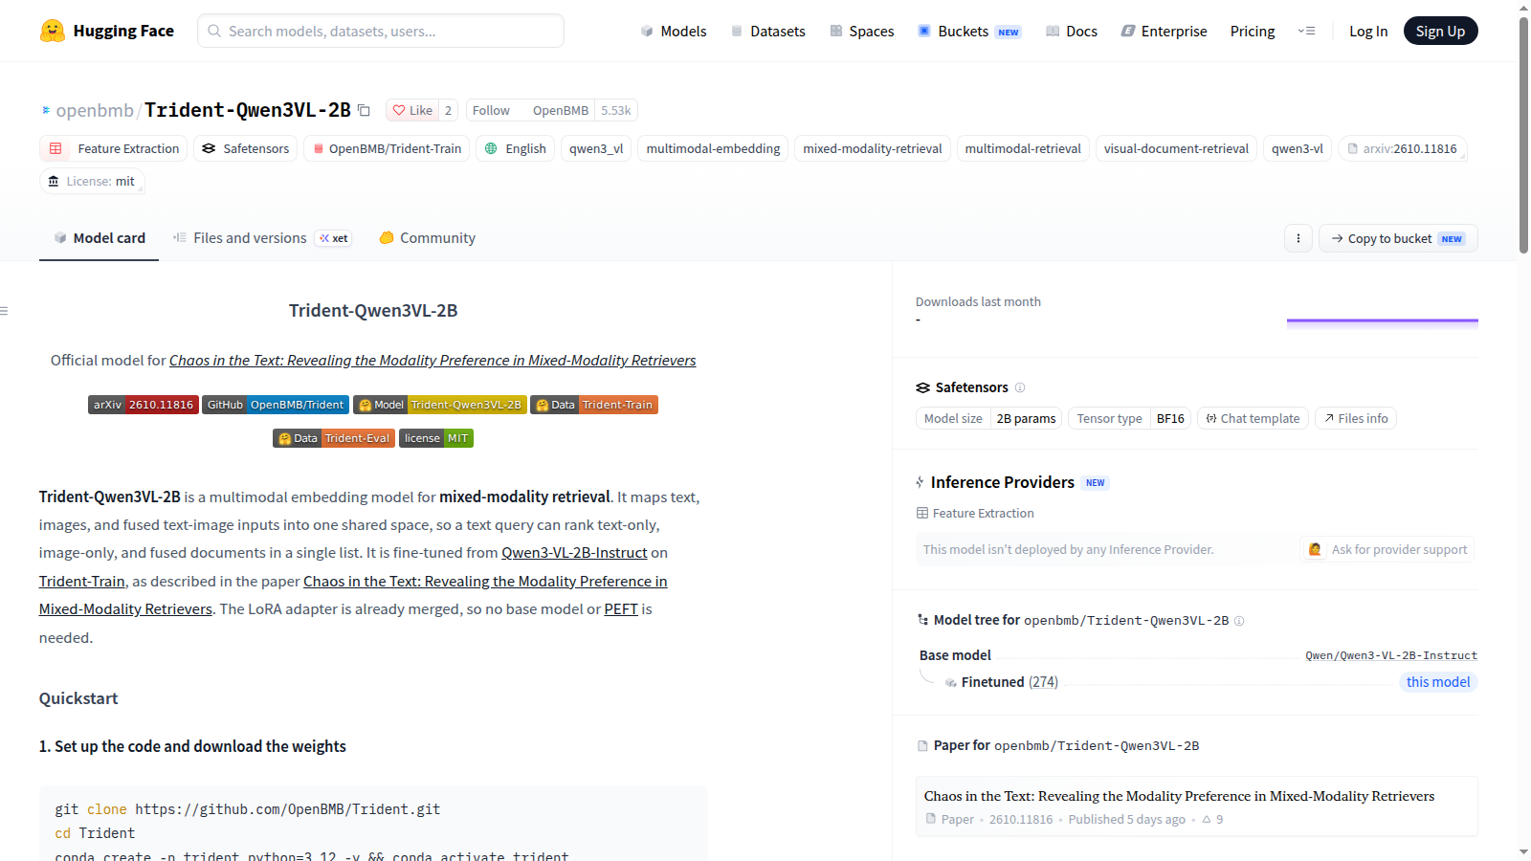Screen dimensions: 1531x861
Task: Like the Trident-Qwen3VL-2B model
Action: click(x=412, y=110)
